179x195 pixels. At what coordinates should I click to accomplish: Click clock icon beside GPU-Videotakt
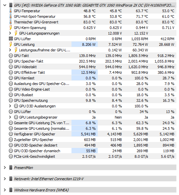[11, 67]
